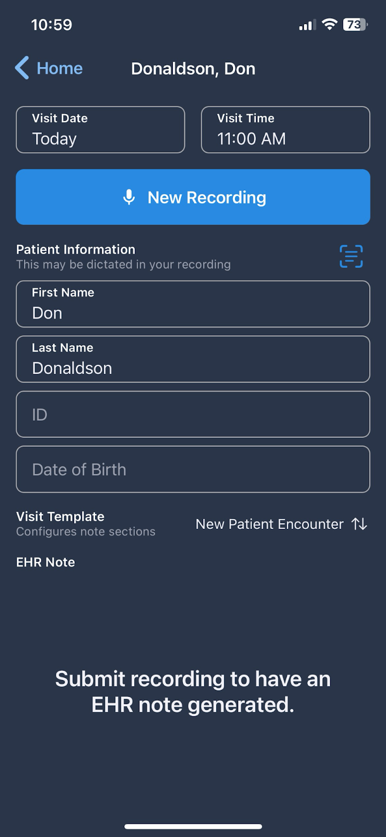The image size is (386, 837).
Task: Tap the Visit Template label
Action: click(60, 516)
